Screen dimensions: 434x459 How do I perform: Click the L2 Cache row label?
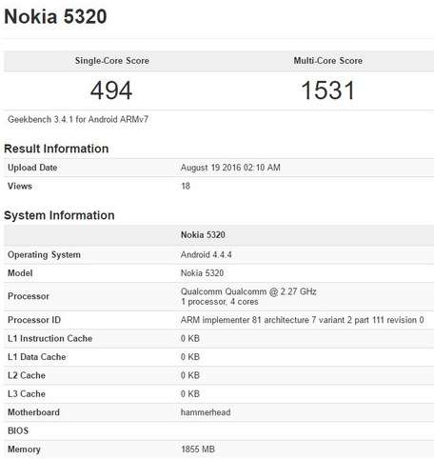[27, 375]
